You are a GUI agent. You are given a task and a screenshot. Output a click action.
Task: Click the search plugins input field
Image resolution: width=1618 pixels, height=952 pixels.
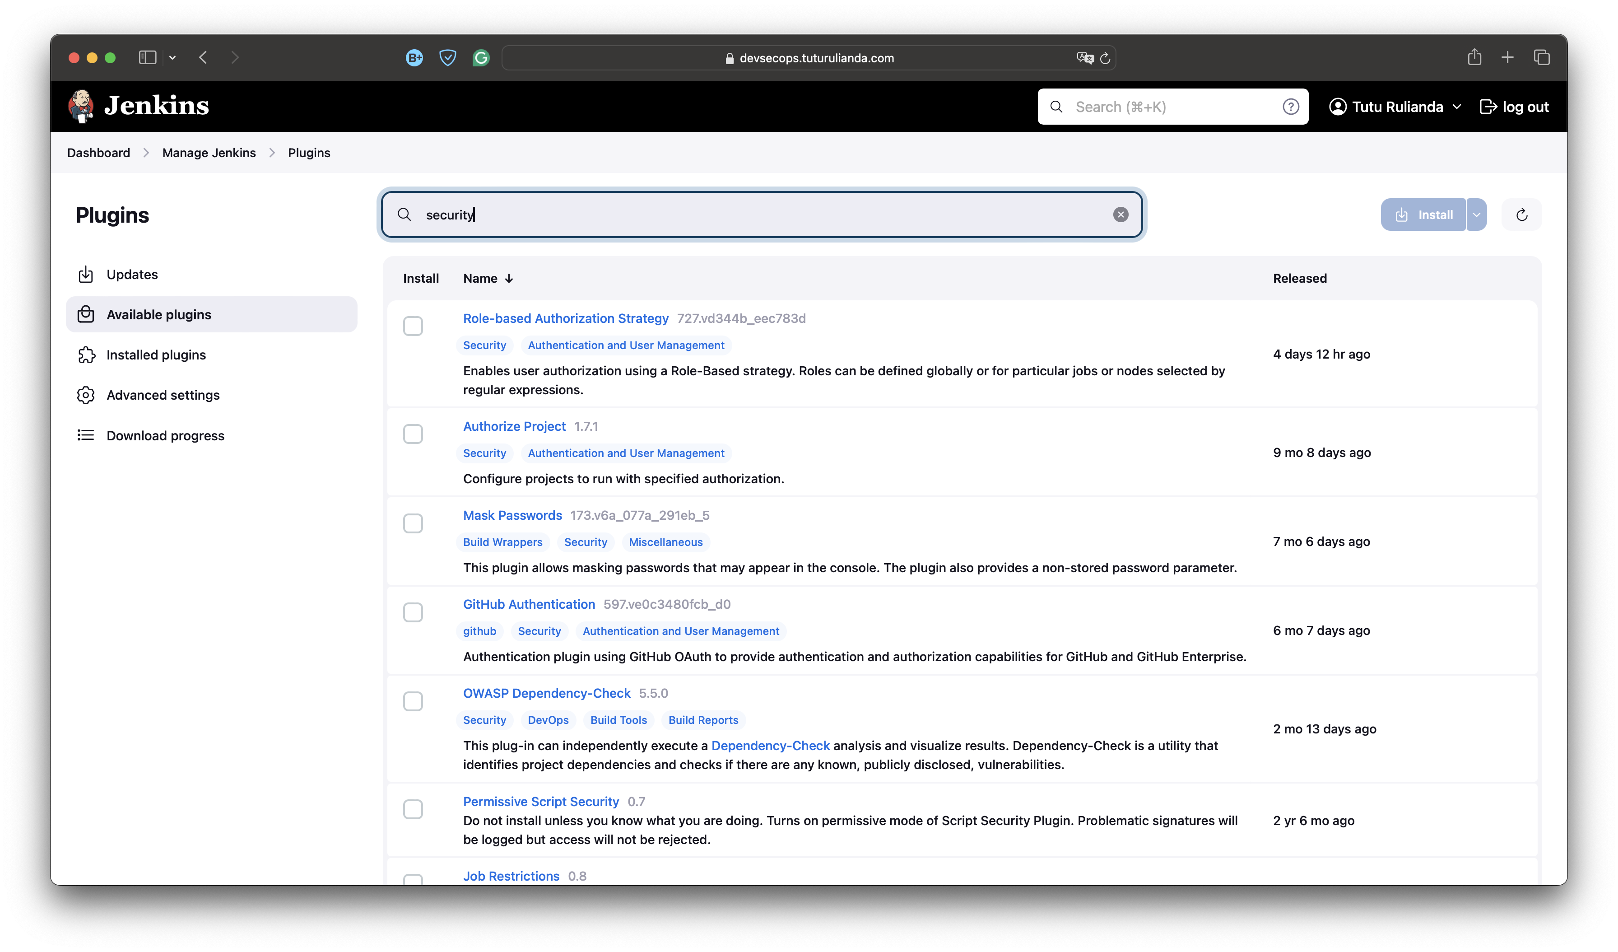[761, 214]
